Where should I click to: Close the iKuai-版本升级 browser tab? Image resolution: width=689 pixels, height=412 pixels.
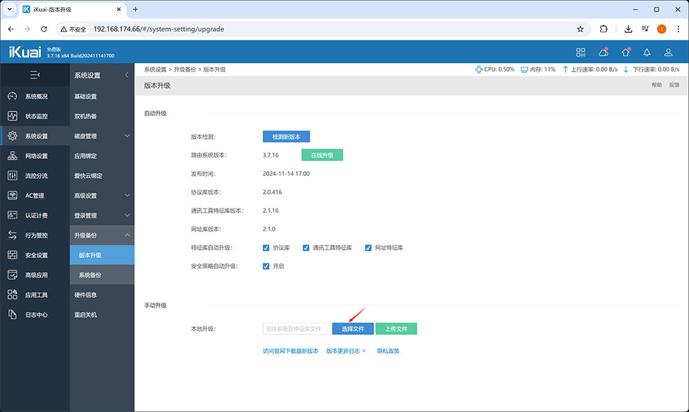(x=119, y=9)
